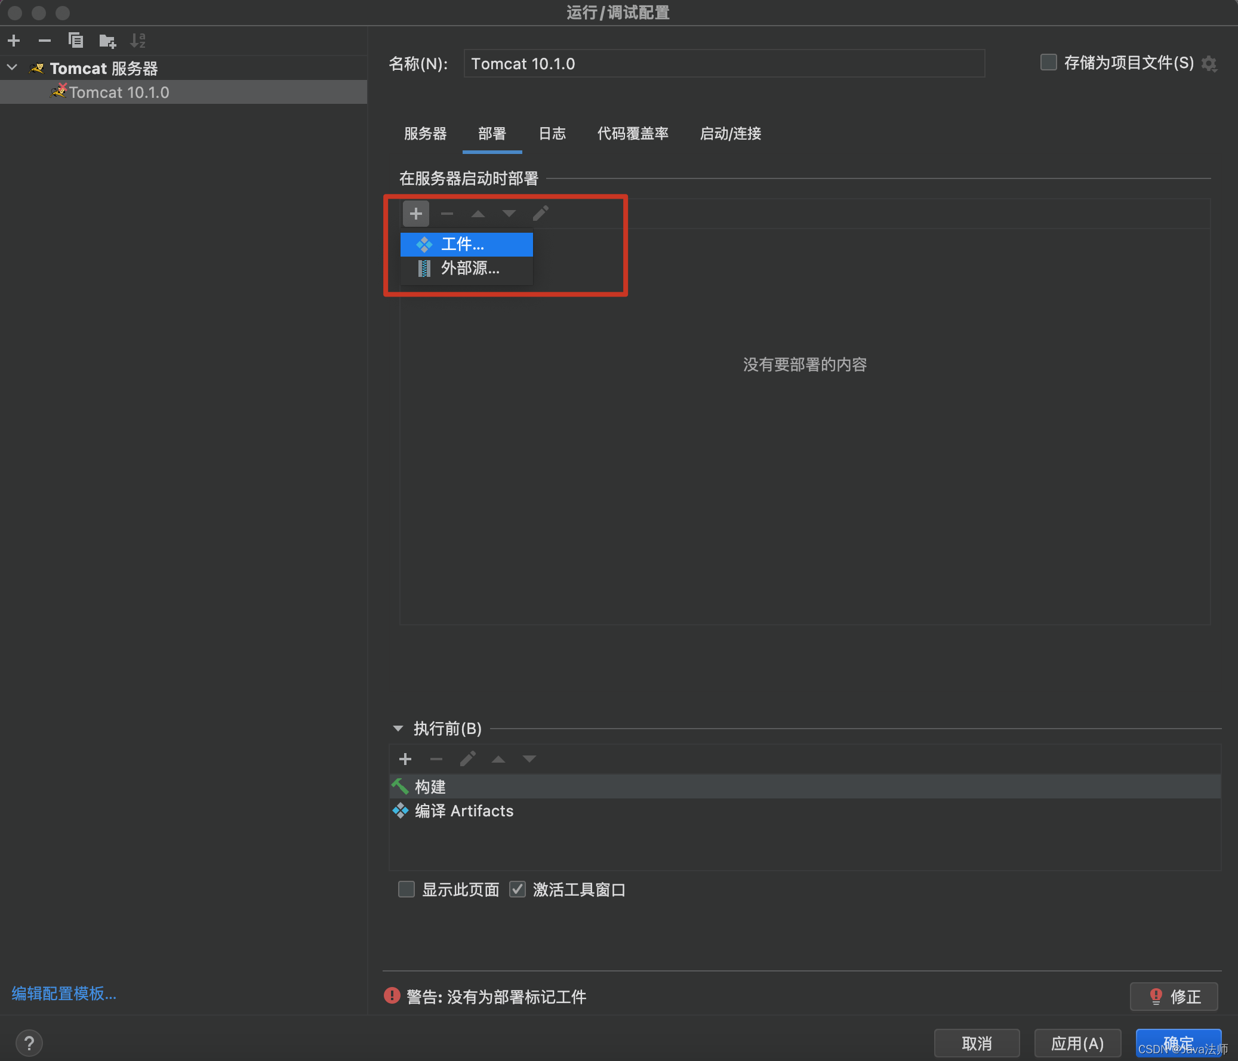Uncheck the 激活工具窗口 checkbox
Viewport: 1238px width, 1061px height.
(x=518, y=889)
